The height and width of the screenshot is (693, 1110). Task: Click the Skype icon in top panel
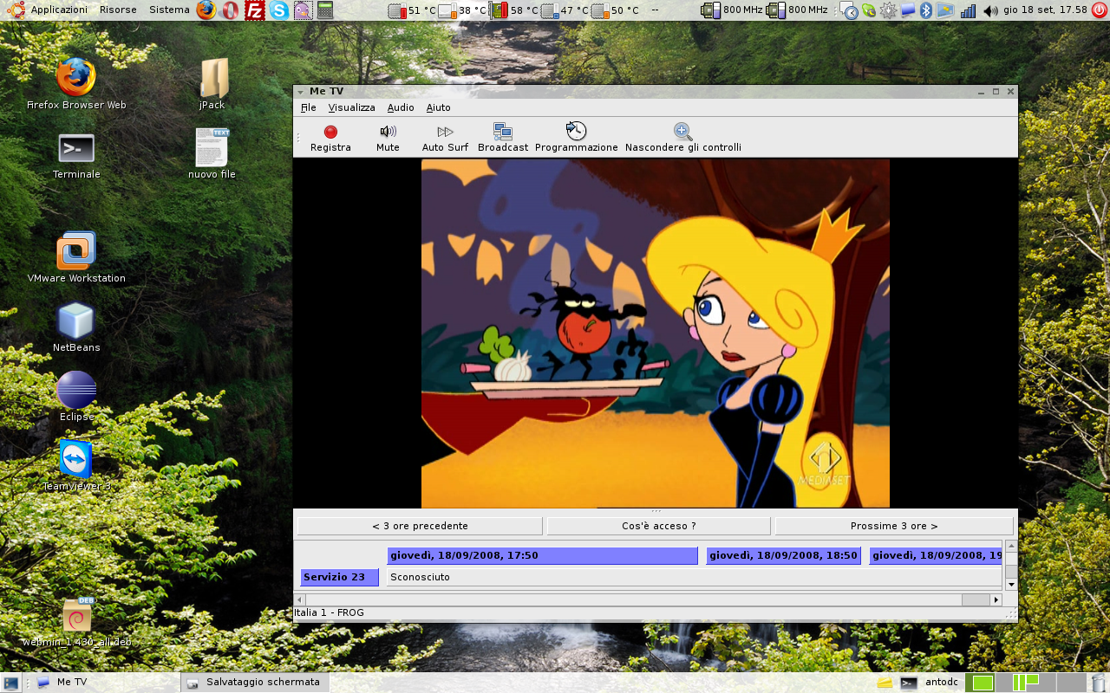pos(278,10)
